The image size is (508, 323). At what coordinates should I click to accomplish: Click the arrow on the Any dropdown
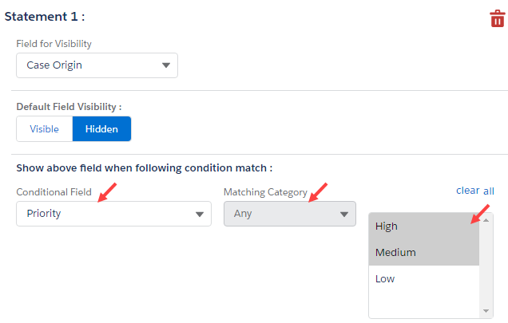coord(344,215)
